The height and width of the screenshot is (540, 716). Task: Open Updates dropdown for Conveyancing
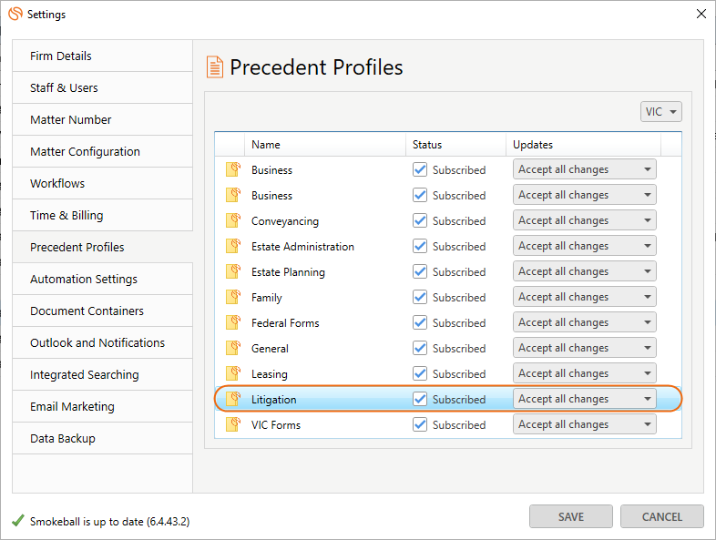(585, 220)
